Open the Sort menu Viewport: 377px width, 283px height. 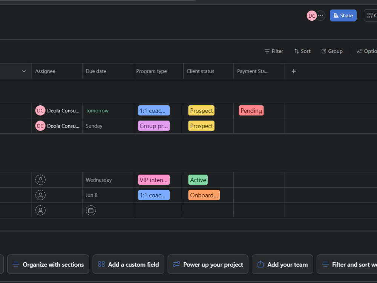tap(302, 51)
